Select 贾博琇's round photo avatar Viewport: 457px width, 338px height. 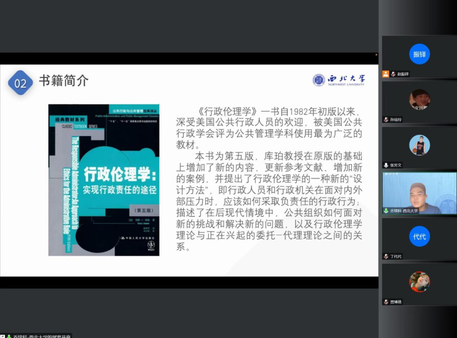(419, 282)
